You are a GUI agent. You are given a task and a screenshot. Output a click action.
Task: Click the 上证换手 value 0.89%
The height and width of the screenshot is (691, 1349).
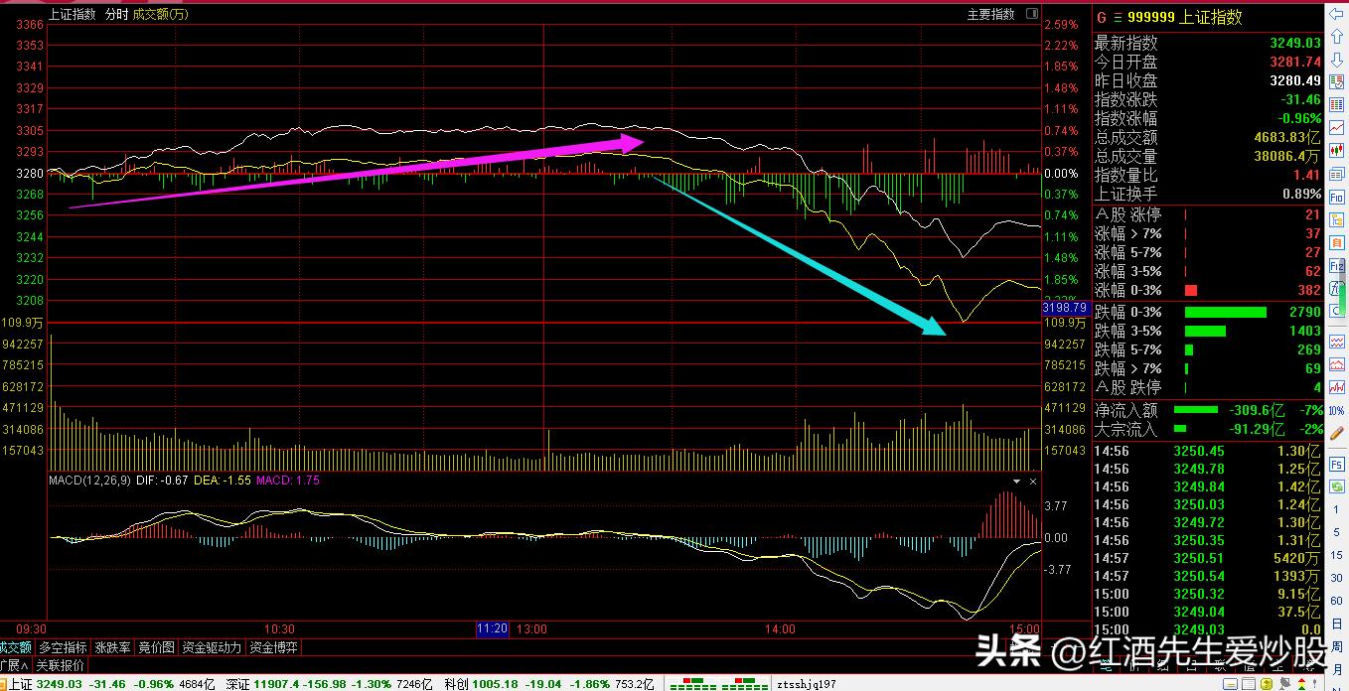(1301, 195)
